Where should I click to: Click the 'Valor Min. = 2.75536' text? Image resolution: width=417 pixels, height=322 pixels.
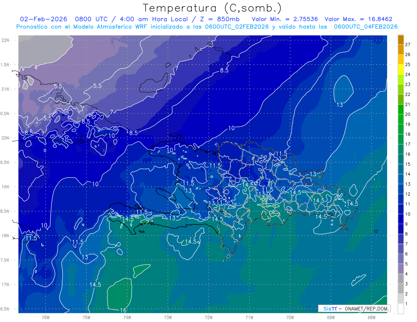coord(285,19)
